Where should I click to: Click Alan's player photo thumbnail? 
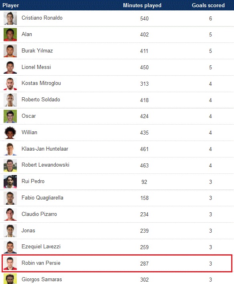click(x=10, y=34)
